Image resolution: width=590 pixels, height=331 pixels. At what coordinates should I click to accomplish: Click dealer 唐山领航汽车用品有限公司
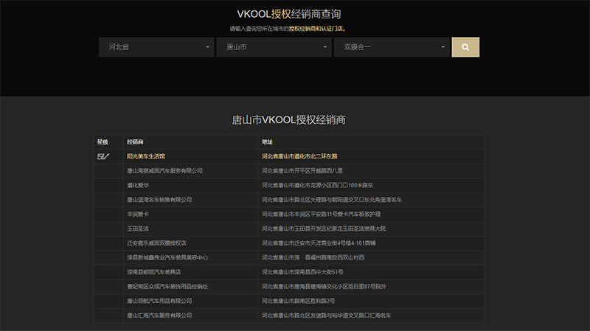pos(159,301)
